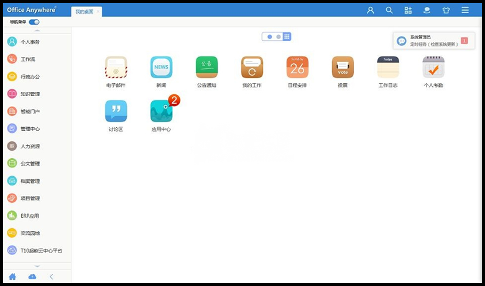Click the grid view button beside page dots

click(287, 37)
